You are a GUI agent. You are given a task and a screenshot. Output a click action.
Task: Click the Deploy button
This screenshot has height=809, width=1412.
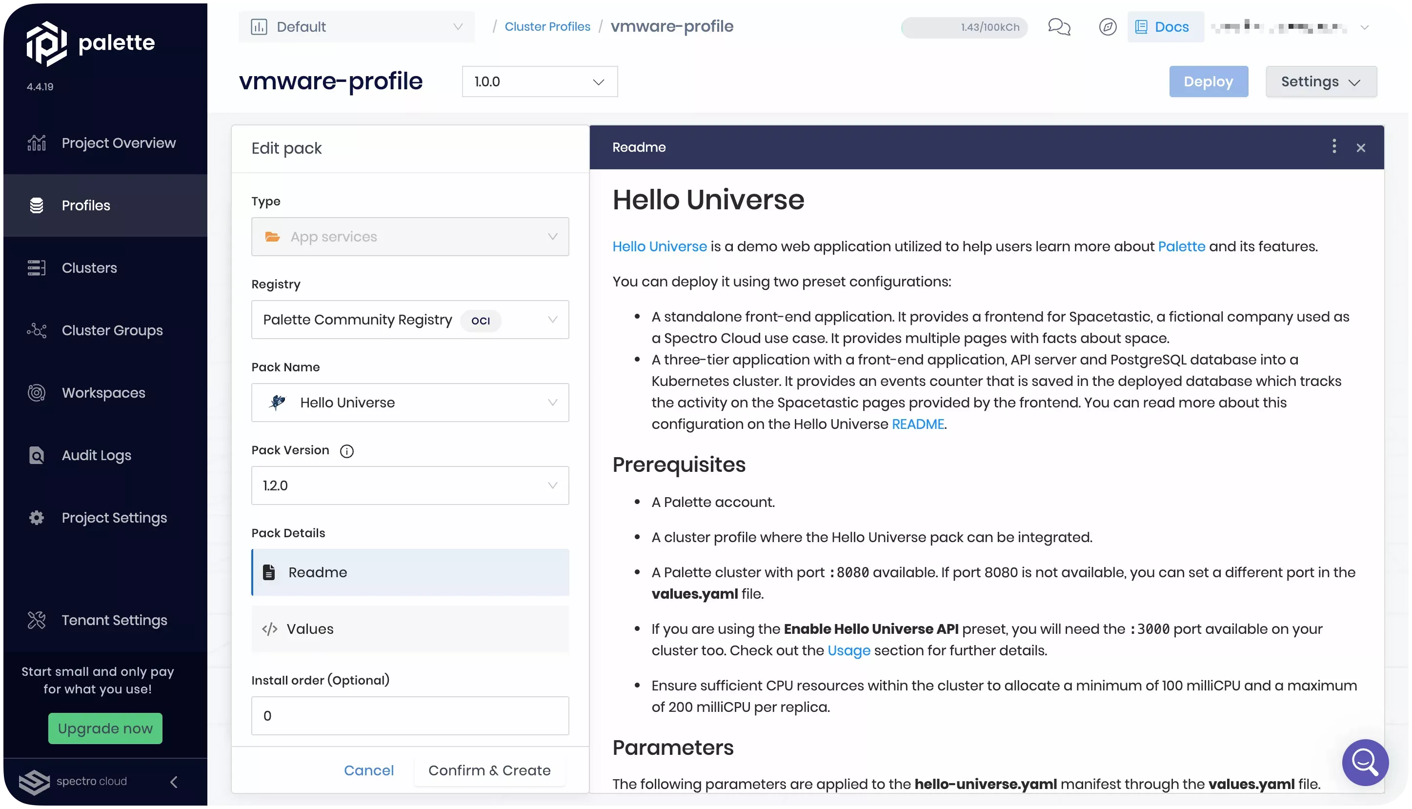(x=1208, y=81)
